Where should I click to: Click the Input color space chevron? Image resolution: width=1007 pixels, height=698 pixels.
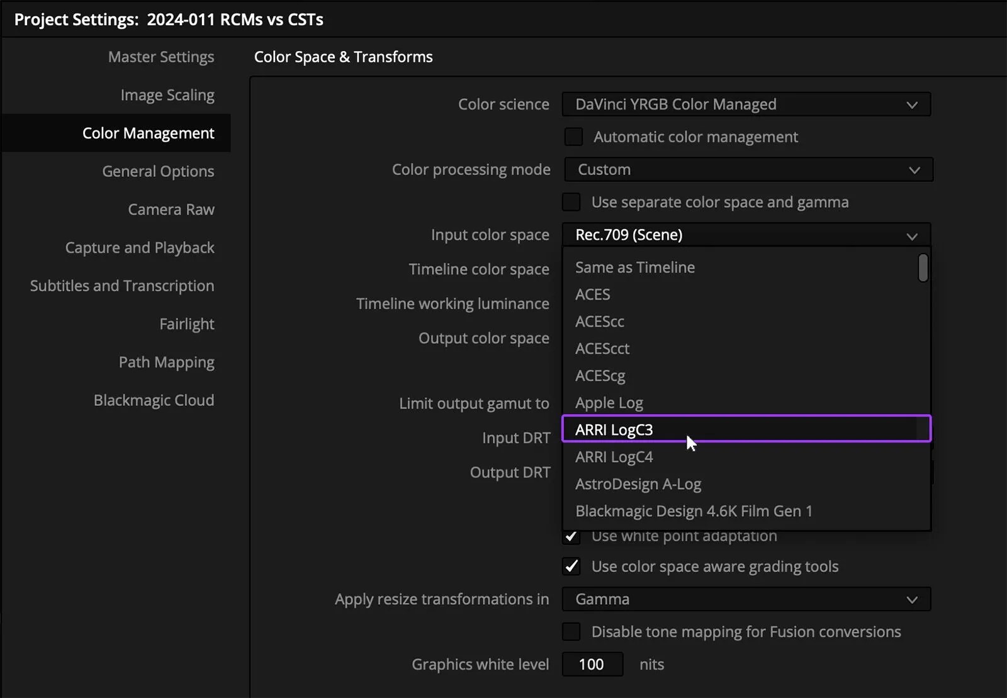point(912,236)
